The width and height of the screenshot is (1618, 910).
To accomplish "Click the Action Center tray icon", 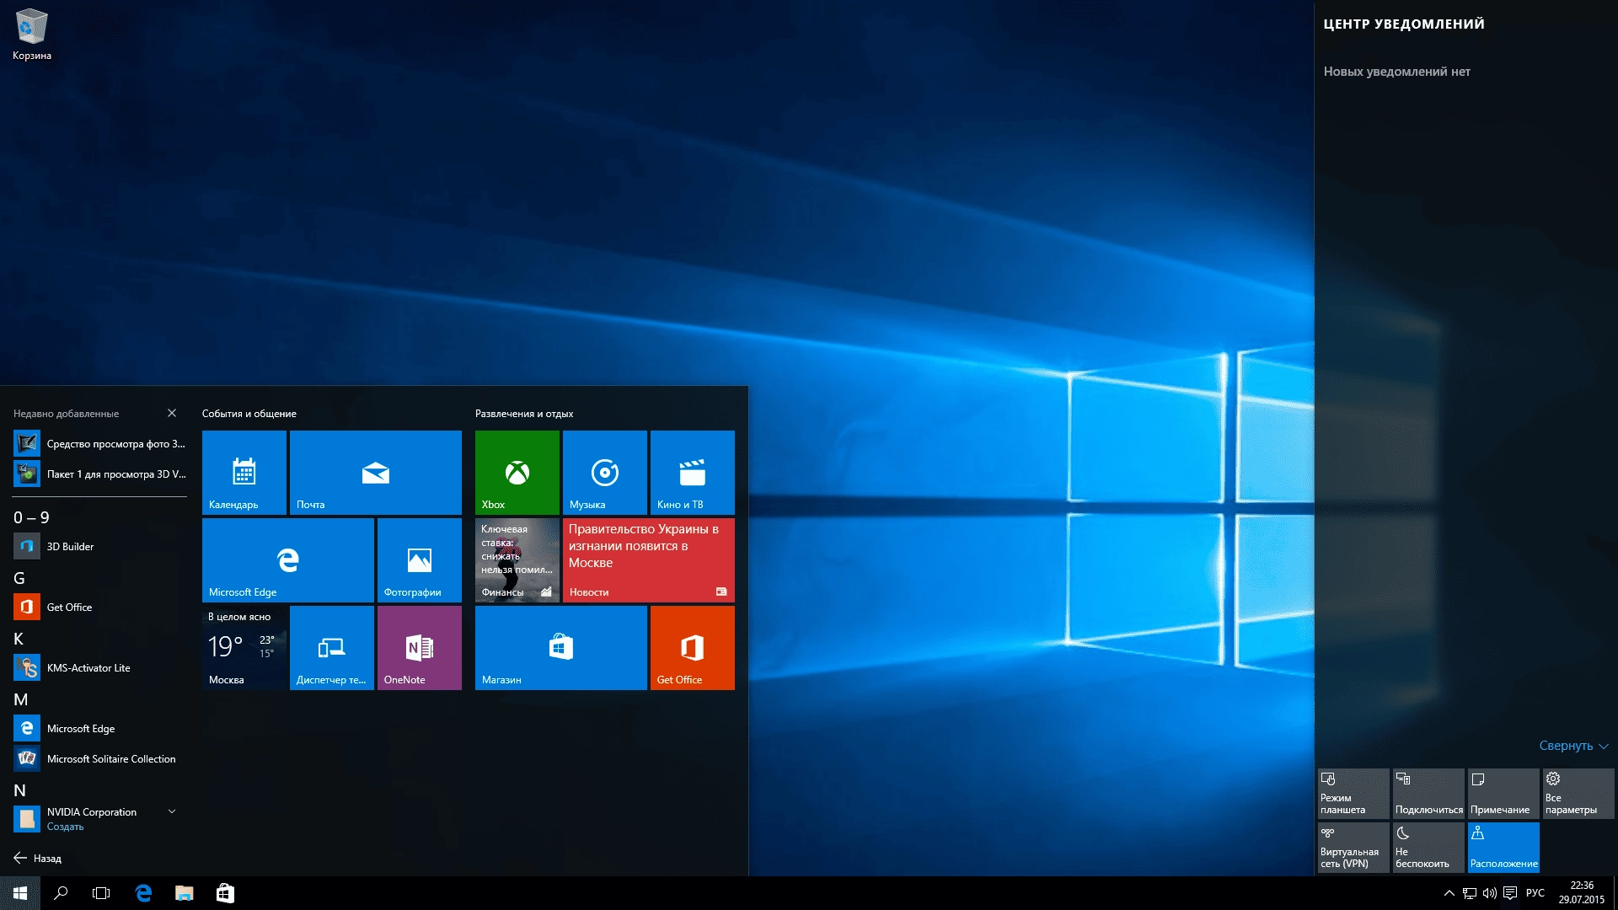I will (1510, 893).
